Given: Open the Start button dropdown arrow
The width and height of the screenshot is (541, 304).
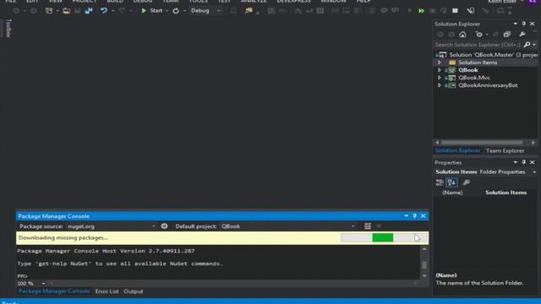Looking at the screenshot, I should (x=167, y=11).
